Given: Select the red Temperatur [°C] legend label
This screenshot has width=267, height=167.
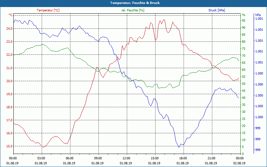Looking at the screenshot, I should pos(48,10).
